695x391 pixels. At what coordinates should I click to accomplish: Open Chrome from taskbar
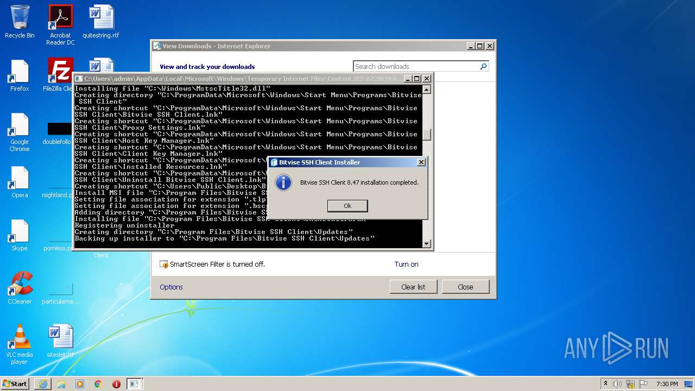point(98,384)
